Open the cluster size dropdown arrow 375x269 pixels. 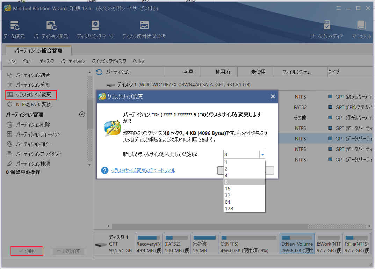(262, 154)
